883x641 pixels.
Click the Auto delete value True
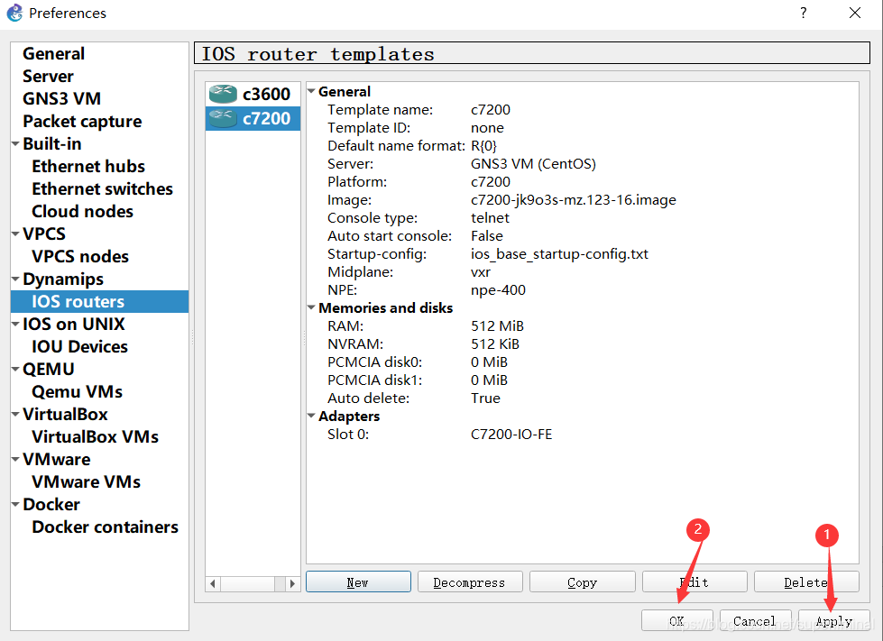pos(485,398)
